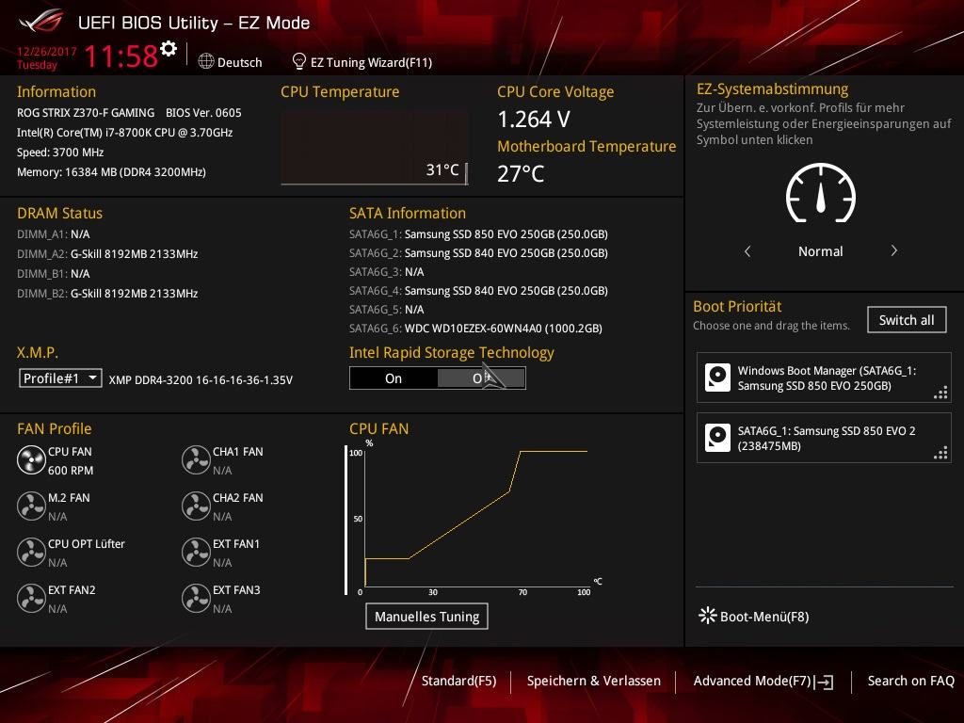Open Search on FAQ

910,681
